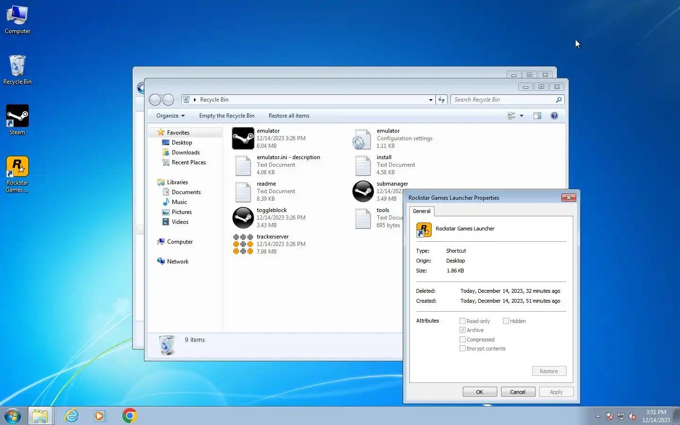Launch Internet Explorer from the taskbar

72,416
